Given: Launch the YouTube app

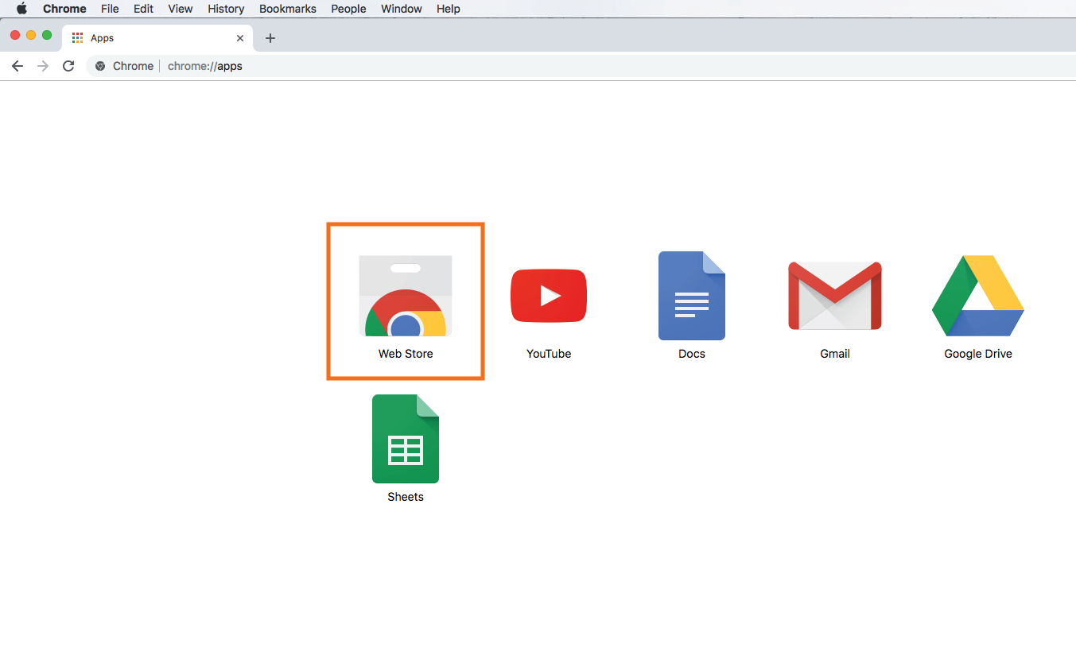Looking at the screenshot, I should (x=549, y=296).
